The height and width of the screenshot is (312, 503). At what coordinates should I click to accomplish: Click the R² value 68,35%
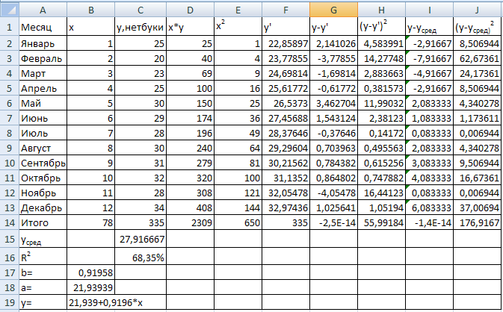pos(141,257)
